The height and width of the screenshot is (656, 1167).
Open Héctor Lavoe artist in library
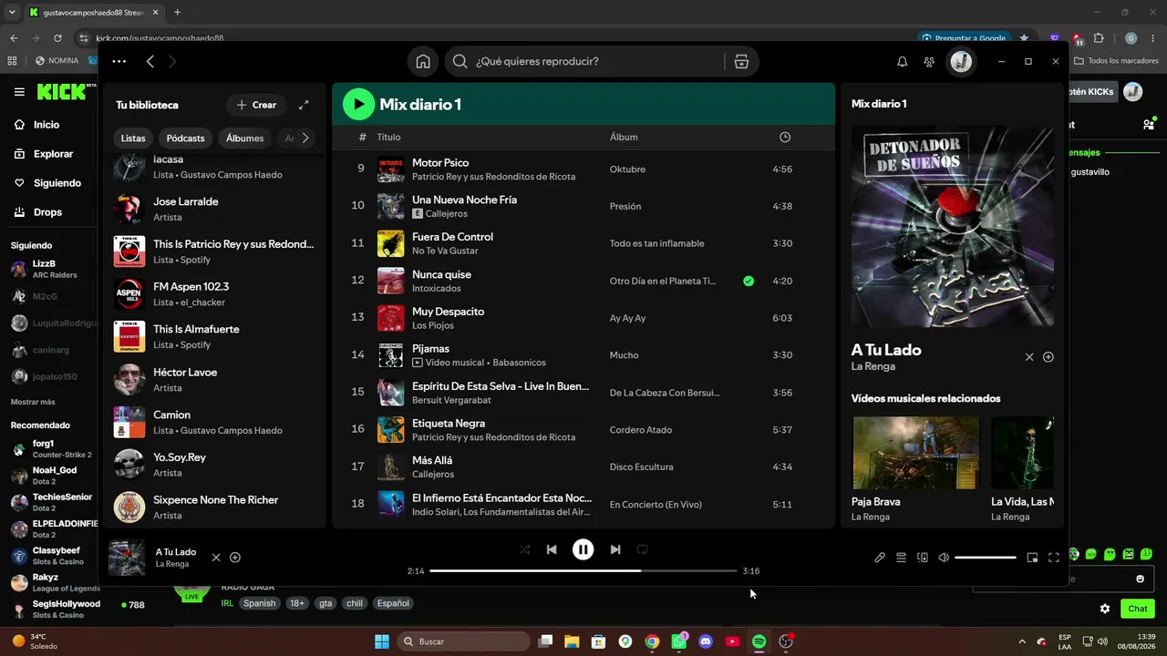pyautogui.click(x=214, y=379)
